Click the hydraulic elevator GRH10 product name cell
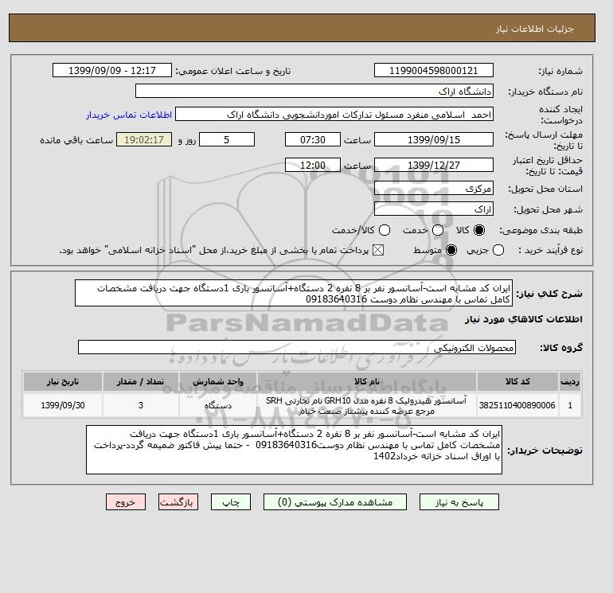Screen dimensions: 613x593 tap(367, 405)
